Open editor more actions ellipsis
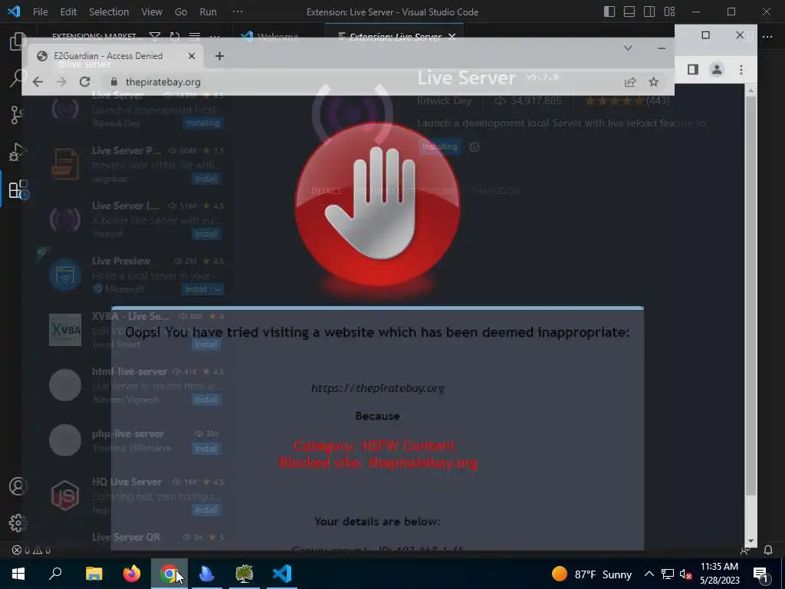The image size is (785, 589). tap(767, 37)
